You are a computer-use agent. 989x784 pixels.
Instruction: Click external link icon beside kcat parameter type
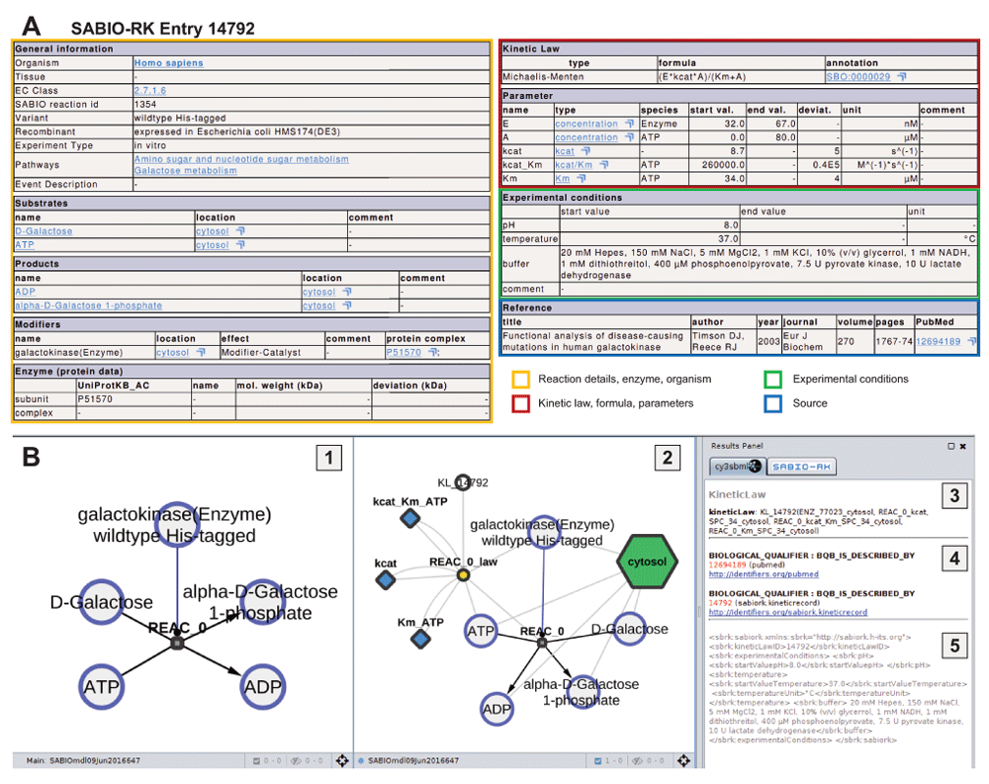(x=585, y=151)
